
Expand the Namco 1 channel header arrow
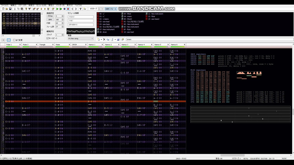point(102,45)
